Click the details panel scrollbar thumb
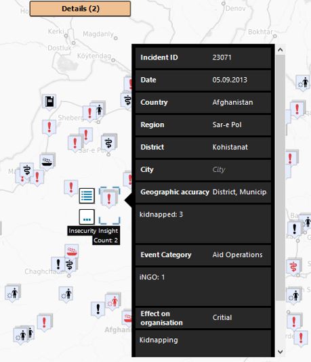This screenshot has height=362, width=311. [281, 178]
